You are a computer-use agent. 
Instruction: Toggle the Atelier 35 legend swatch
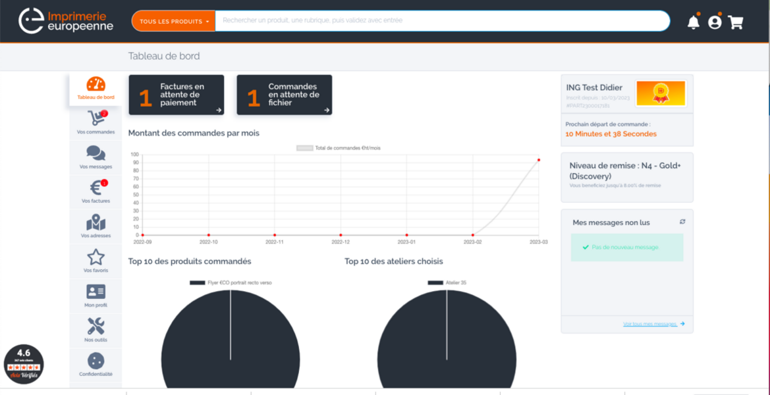click(x=435, y=282)
